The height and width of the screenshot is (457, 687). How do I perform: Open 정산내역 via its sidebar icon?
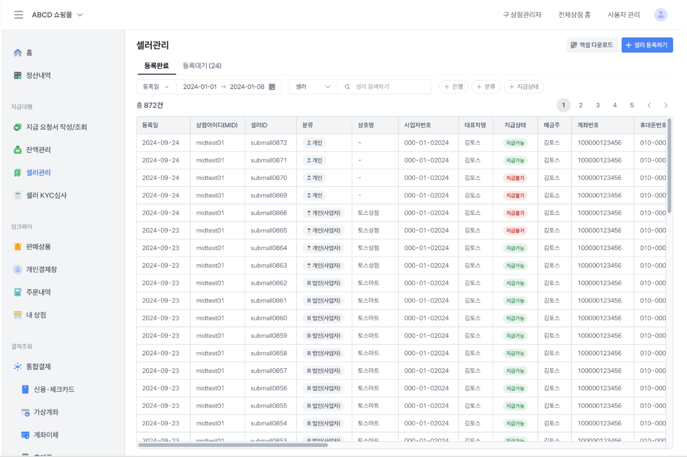(x=18, y=76)
